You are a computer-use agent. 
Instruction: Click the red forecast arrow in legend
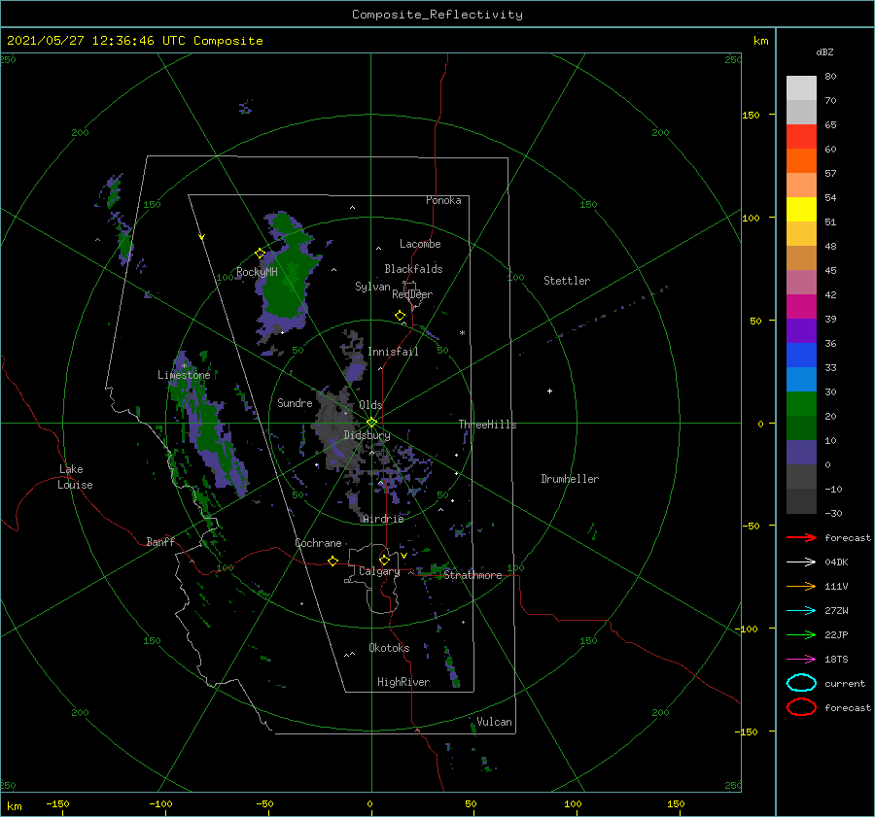click(x=801, y=537)
